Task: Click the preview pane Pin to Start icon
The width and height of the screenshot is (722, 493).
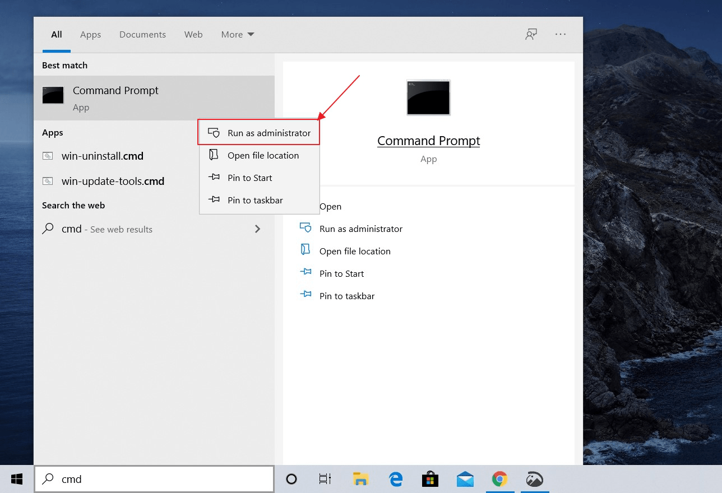Action: (x=306, y=272)
